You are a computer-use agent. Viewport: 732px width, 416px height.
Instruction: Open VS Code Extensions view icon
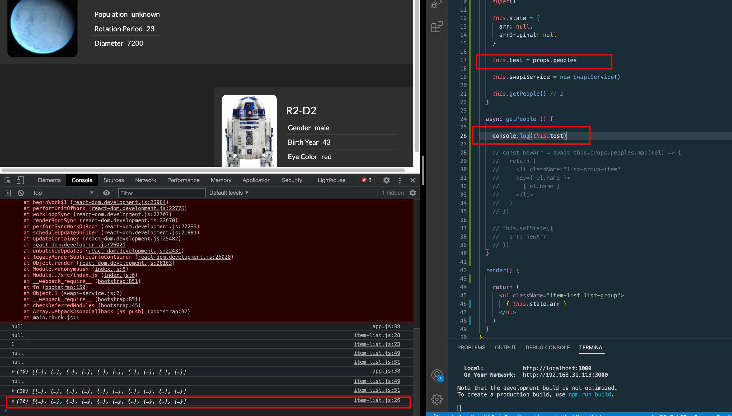point(437,27)
